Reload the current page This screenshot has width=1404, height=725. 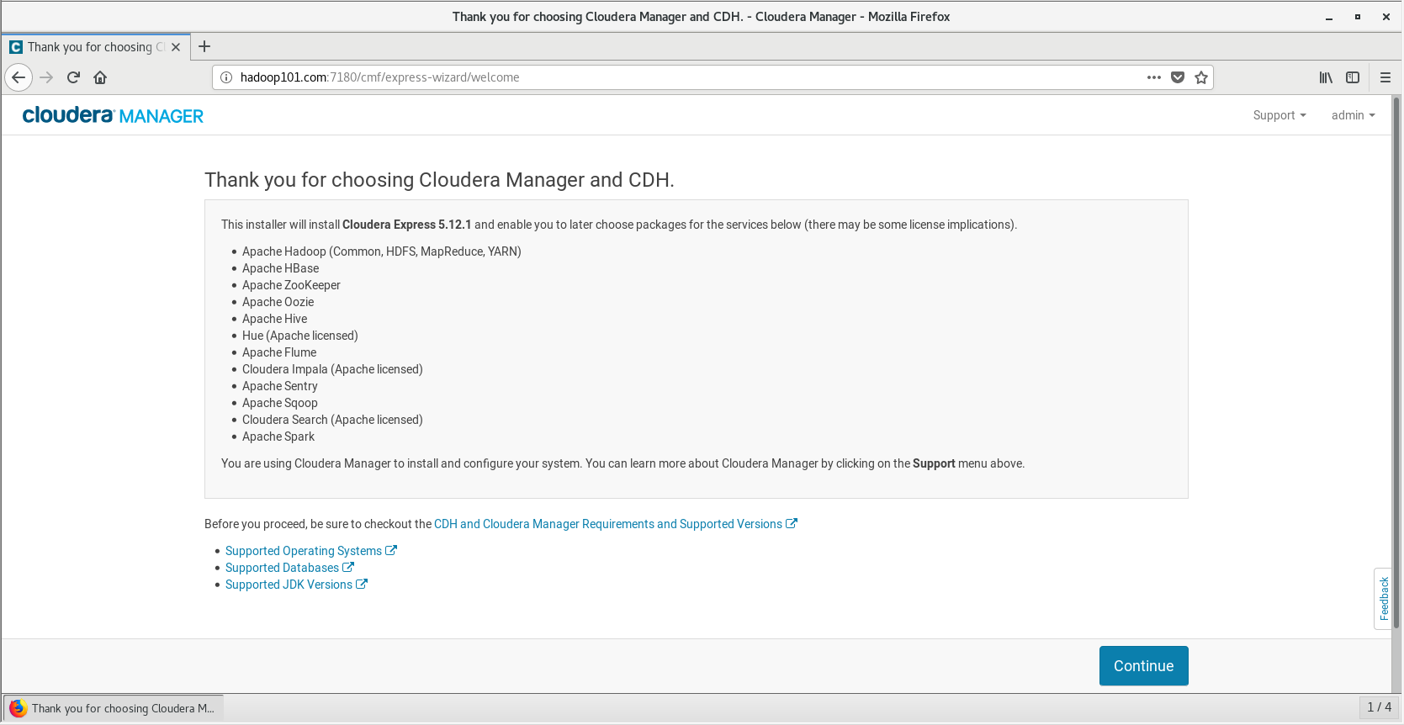(x=73, y=77)
